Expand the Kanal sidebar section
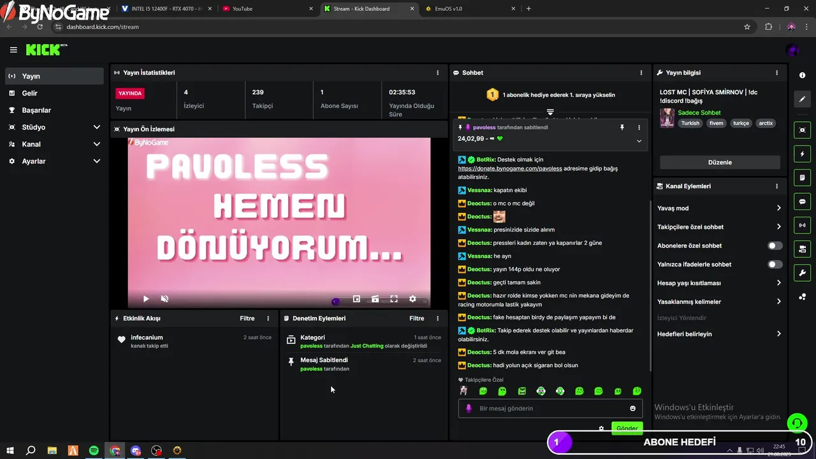The width and height of the screenshot is (816, 459). tap(54, 144)
